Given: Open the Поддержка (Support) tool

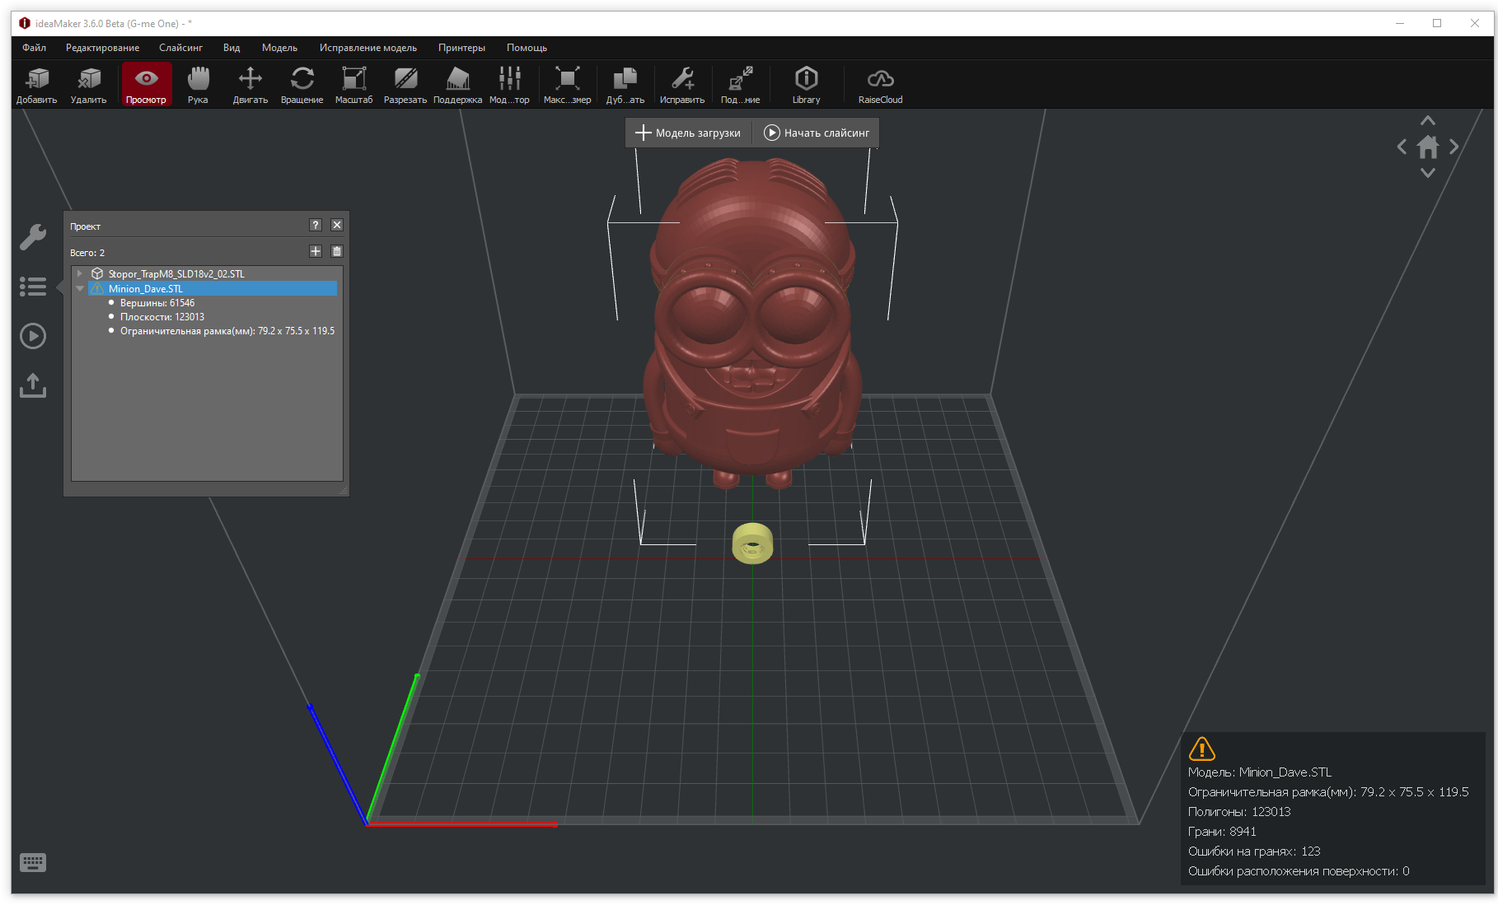Looking at the screenshot, I should [x=458, y=85].
